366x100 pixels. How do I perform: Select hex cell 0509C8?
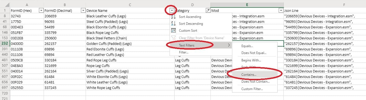pyautogui.click(x=27, y=60)
